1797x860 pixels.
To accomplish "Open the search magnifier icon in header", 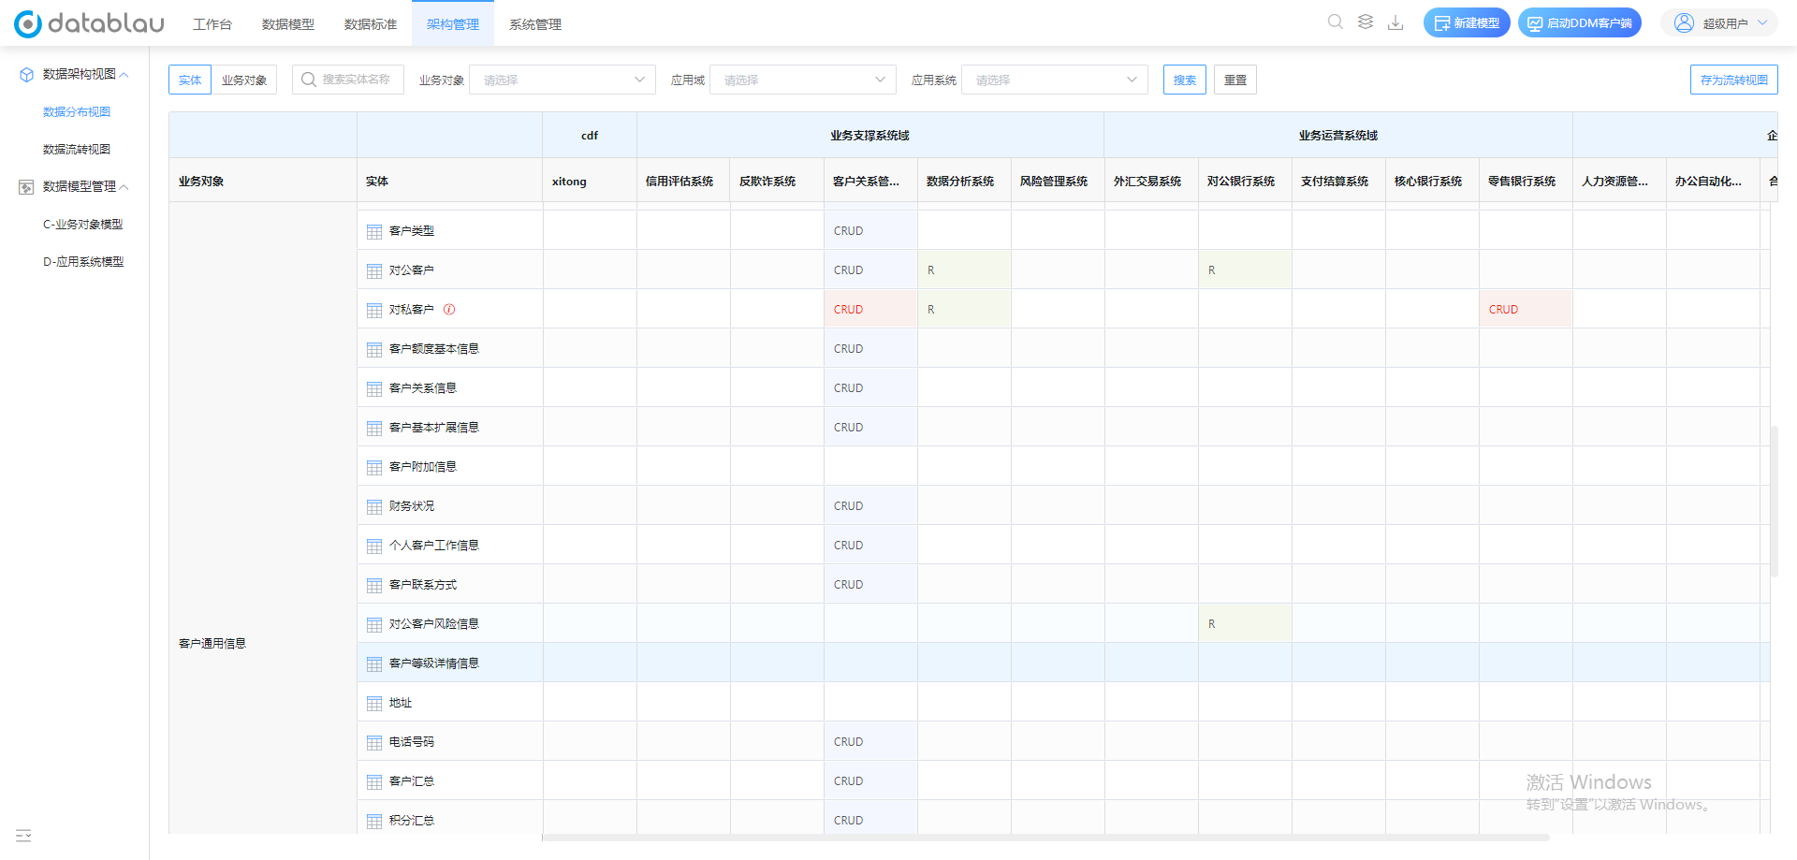I will (1336, 22).
